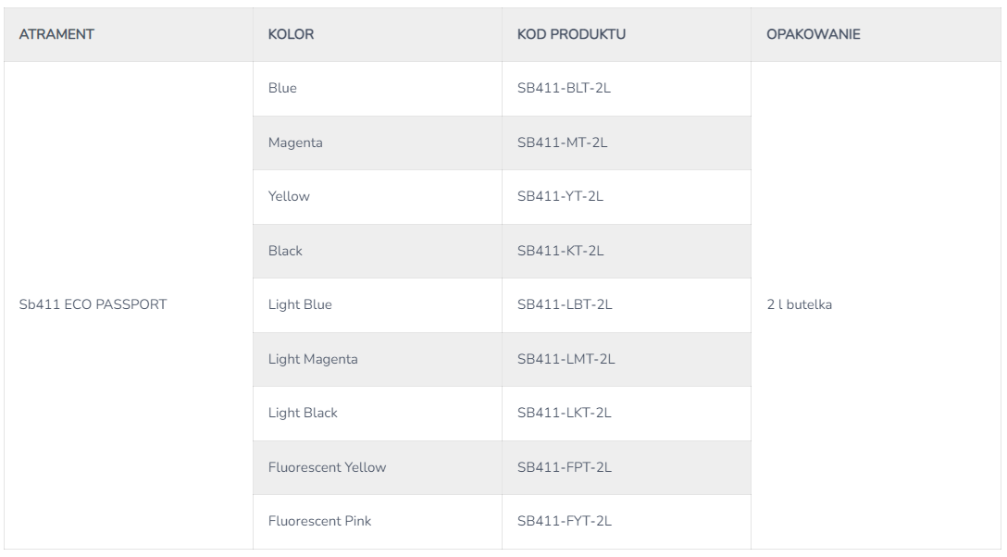This screenshot has width=1007, height=557.
Task: Click the Light Black cell
Action: [303, 413]
